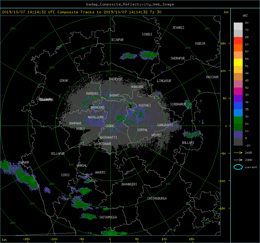This screenshot has height=243, width=260.
Task: Click the SIRSI city label
Action: 65,175
